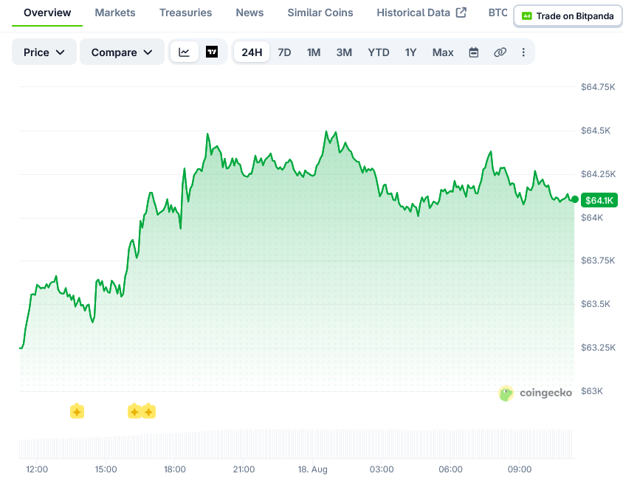Click the 09:00 time axis label
This screenshot has width=623, height=479.
520,469
